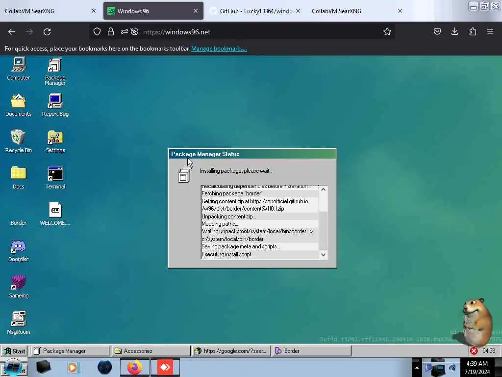
Task: Bookmark this page with star icon
Action: 387,32
